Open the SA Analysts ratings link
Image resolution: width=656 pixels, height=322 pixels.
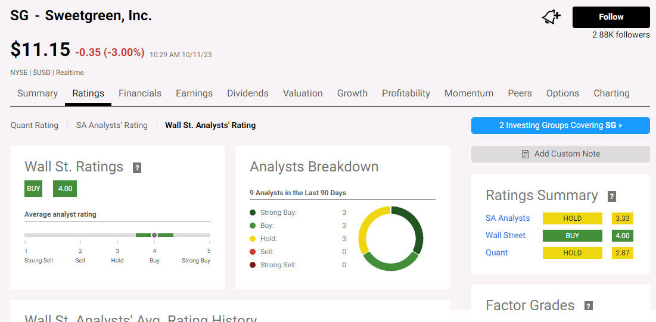point(508,218)
